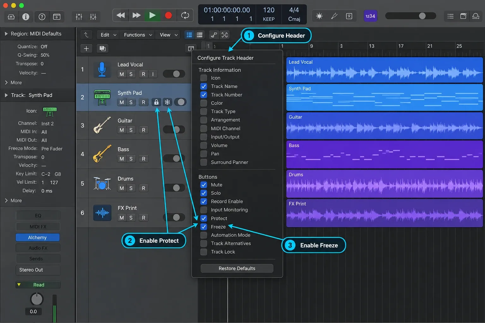Image resolution: width=485 pixels, height=323 pixels.
Task: Click the Synth Pad track lock icon
Action: click(x=156, y=102)
